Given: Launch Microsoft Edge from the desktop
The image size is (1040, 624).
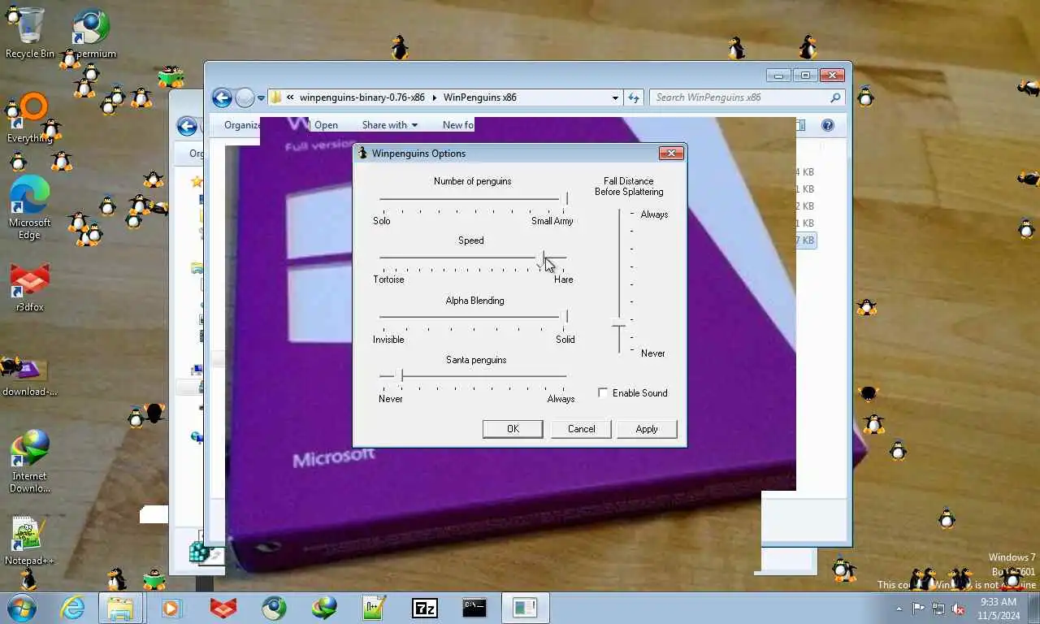Looking at the screenshot, I should click(x=30, y=207).
